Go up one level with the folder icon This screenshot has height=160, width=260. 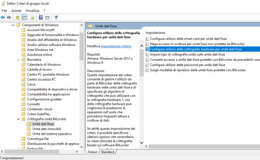(x=17, y=18)
